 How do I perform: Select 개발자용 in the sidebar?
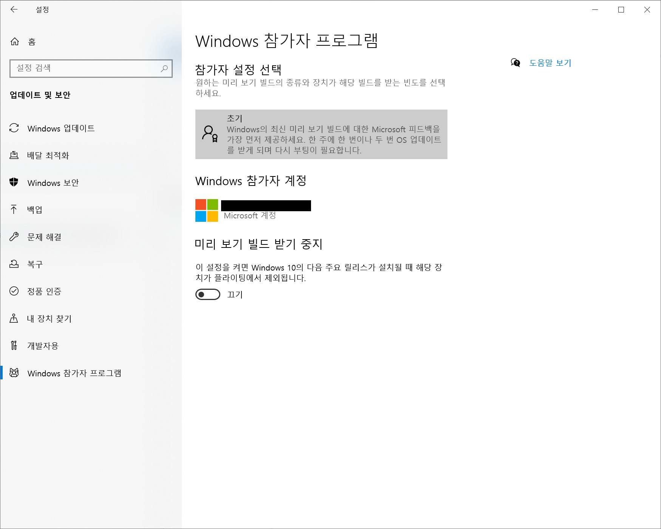click(x=91, y=346)
